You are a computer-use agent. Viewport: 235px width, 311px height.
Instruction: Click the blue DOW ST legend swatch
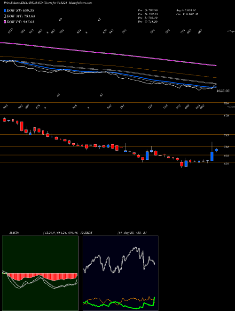(5, 10)
